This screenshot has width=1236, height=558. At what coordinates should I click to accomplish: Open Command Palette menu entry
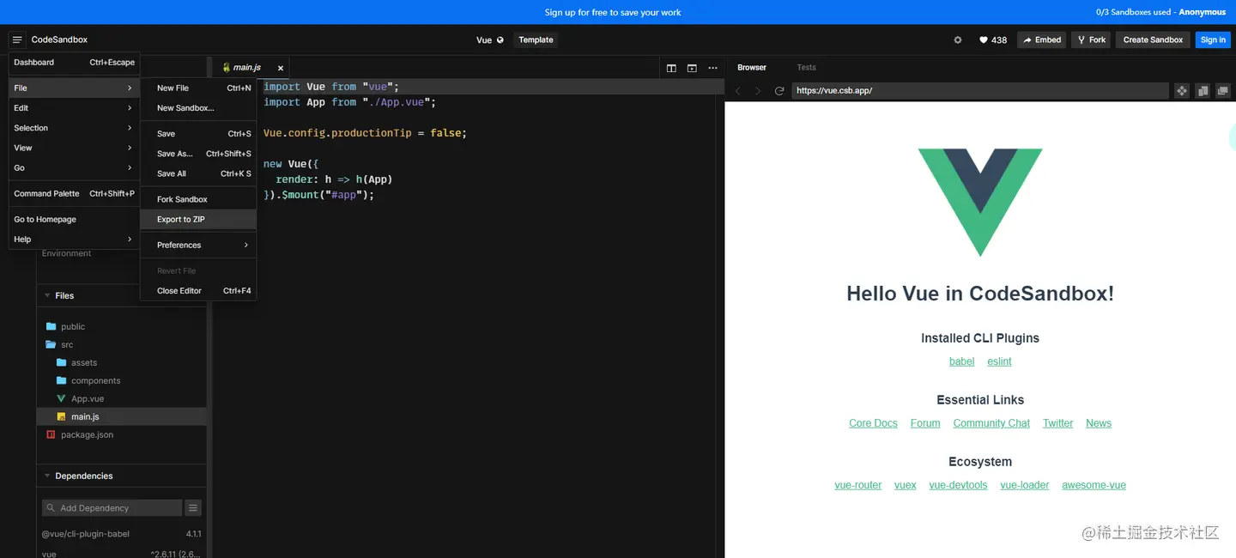[x=75, y=194]
